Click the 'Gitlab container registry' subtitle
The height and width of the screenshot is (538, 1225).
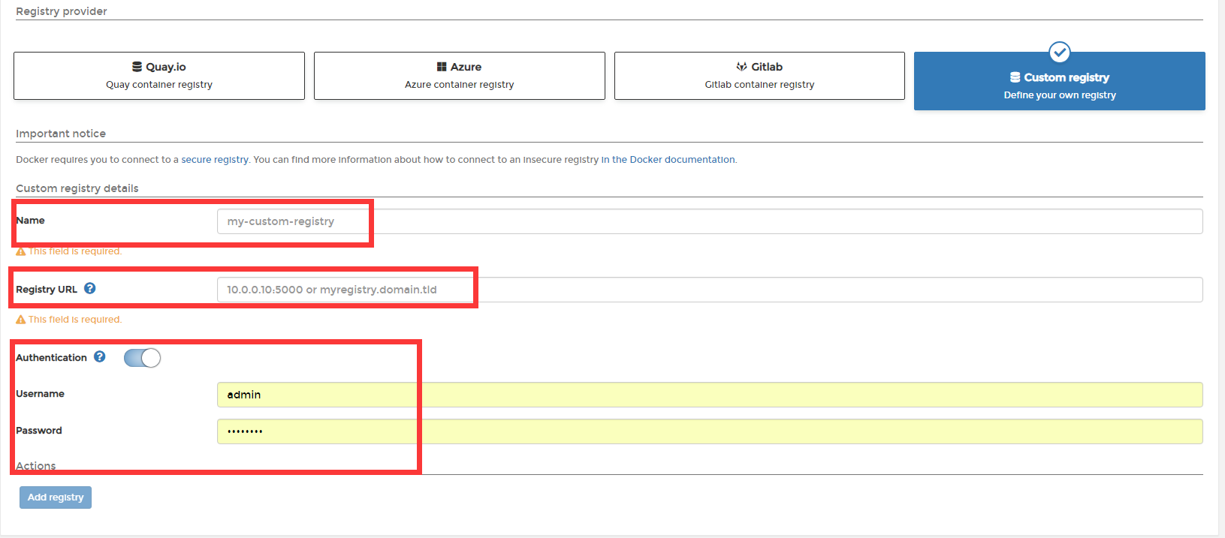(759, 85)
